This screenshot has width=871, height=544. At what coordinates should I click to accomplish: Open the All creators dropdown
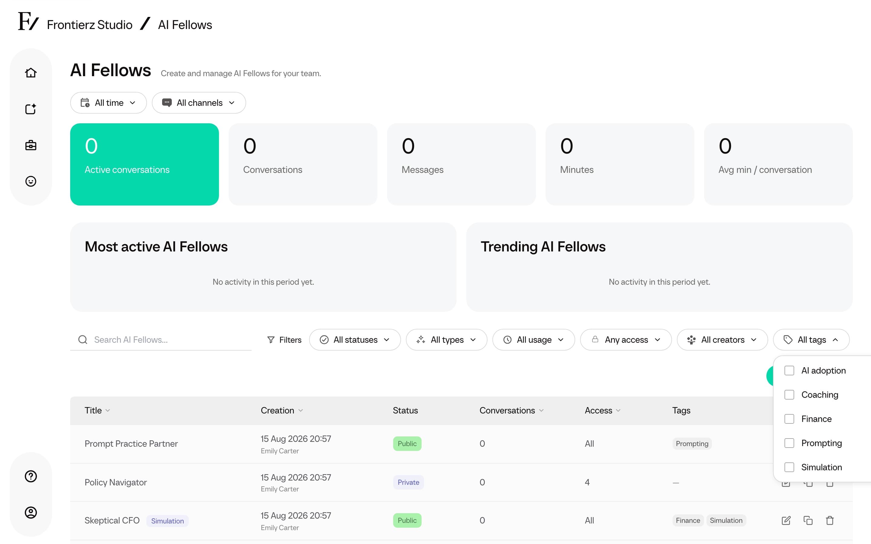pyautogui.click(x=722, y=340)
